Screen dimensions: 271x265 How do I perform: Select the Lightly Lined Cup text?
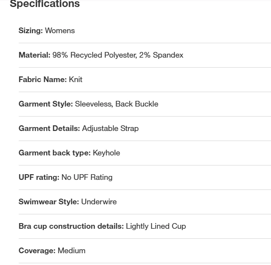pyautogui.click(x=156, y=226)
